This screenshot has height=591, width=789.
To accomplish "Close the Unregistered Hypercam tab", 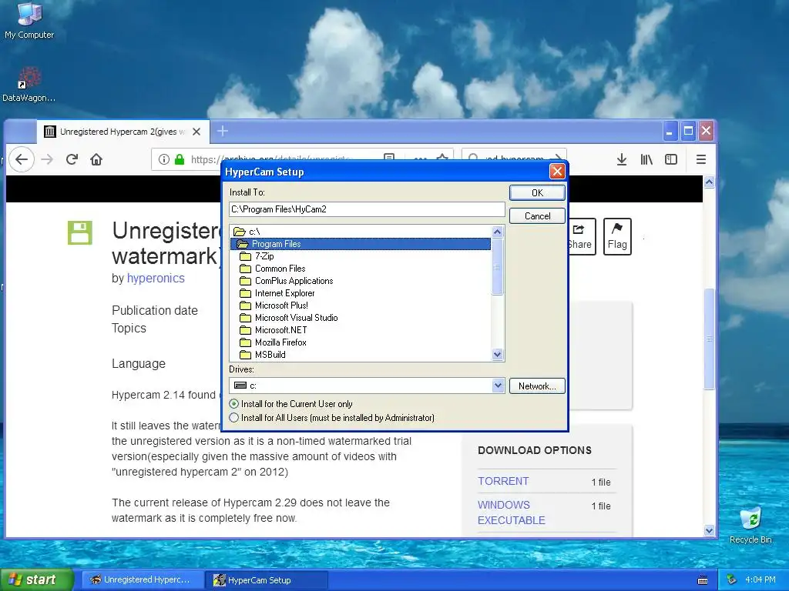I will 196,132.
